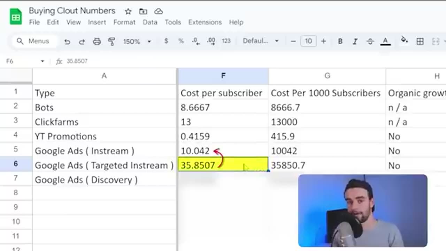Click the move to folder icon
The width and height of the screenshot is (446, 251).
143,12
